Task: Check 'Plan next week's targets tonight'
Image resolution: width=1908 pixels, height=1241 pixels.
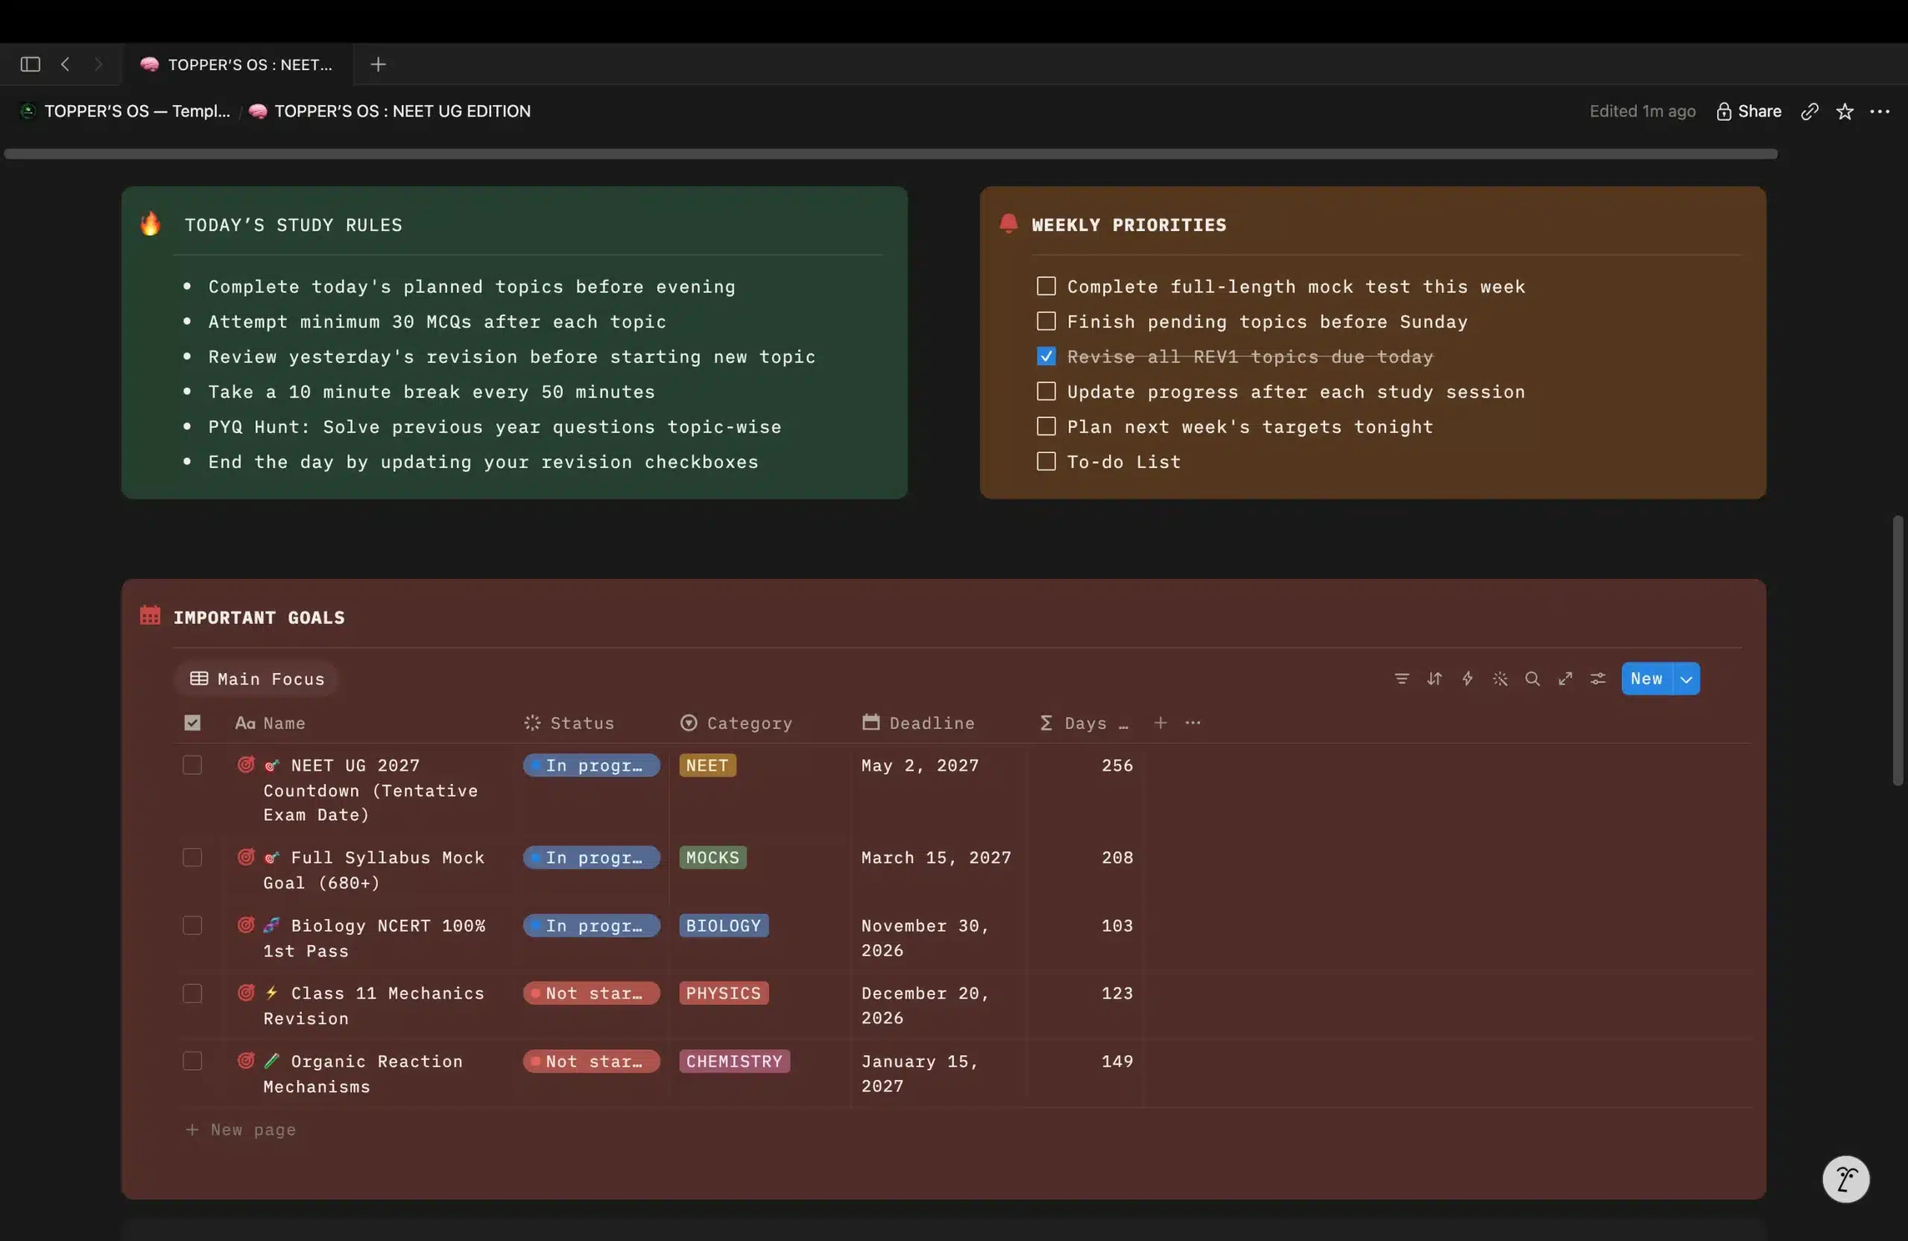Action: 1046,426
